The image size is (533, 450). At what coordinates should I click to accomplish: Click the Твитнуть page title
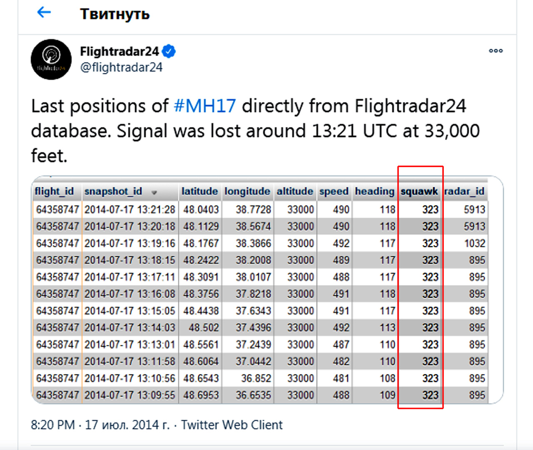pos(115,14)
